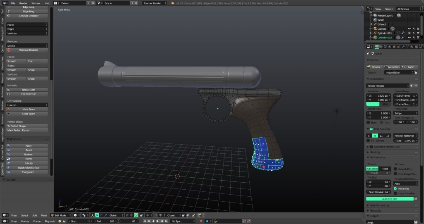Open the Window menu in top bar
424x224 pixels.
click(36, 3)
